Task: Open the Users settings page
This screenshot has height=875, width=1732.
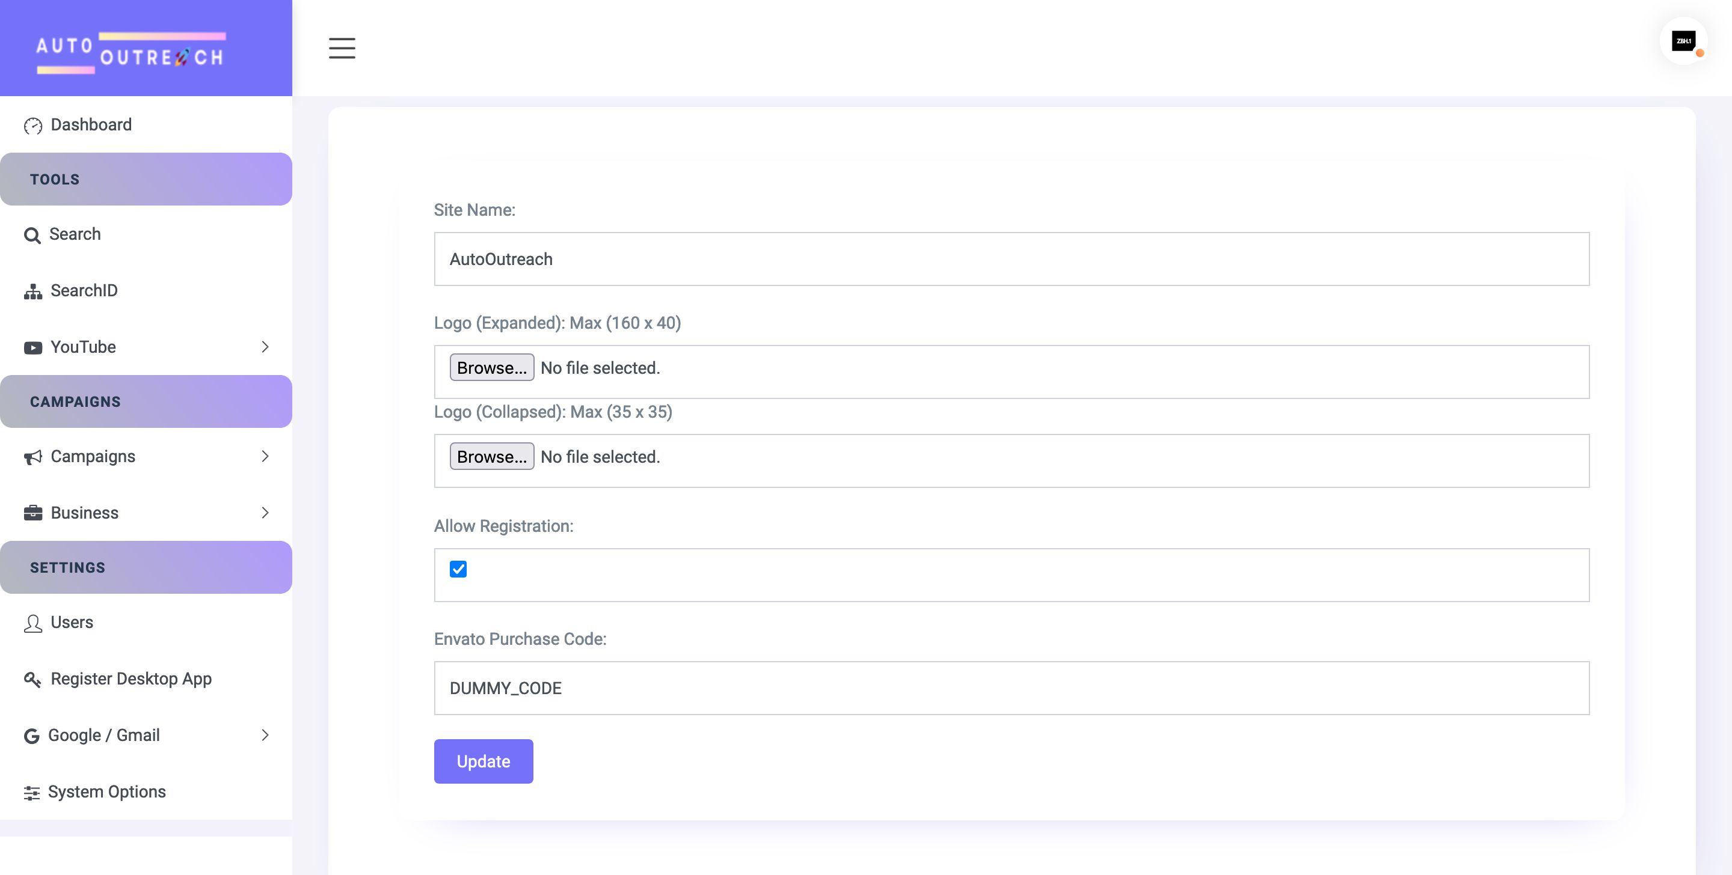Action: (72, 623)
